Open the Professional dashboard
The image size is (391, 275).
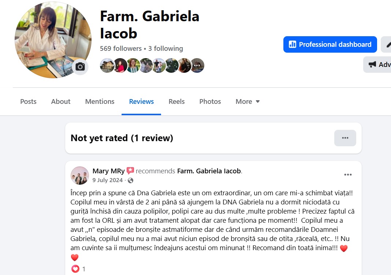[330, 44]
